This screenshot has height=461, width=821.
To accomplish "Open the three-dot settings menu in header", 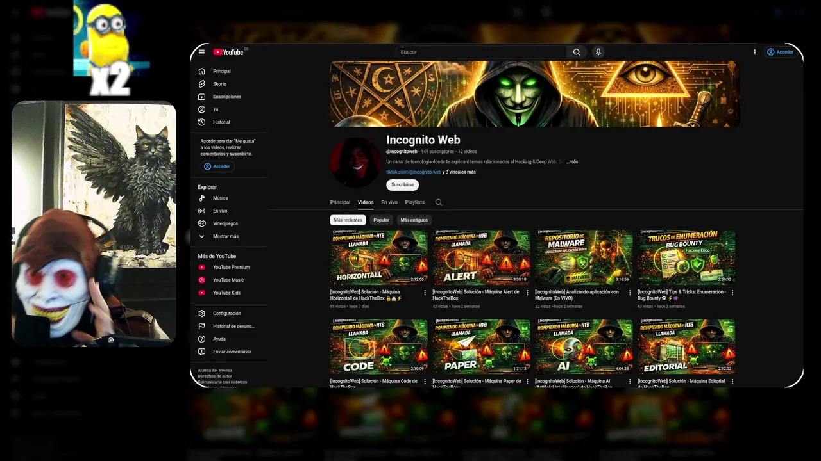I will (754, 52).
